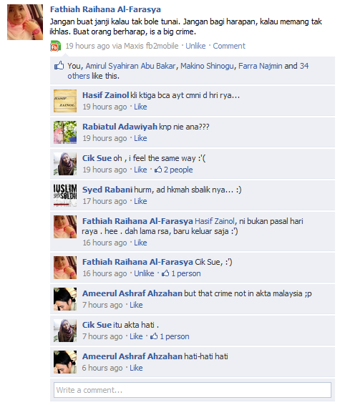Click the thumbs-up icon beside the likes summary
The width and height of the screenshot is (340, 405).
point(59,66)
